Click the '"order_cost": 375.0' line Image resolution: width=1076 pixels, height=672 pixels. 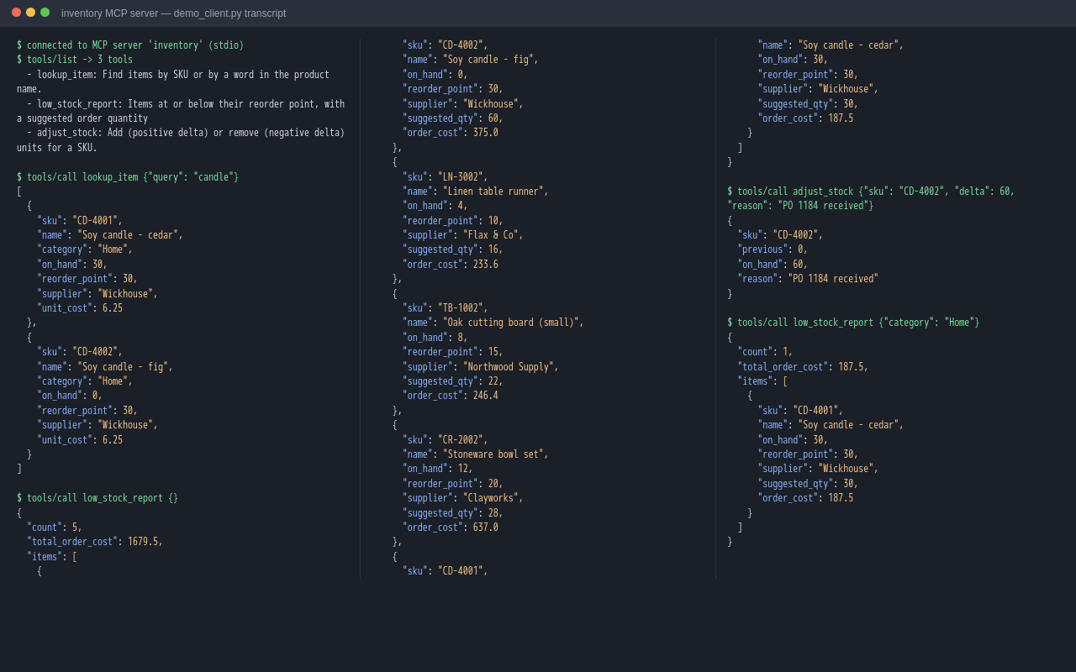451,133
